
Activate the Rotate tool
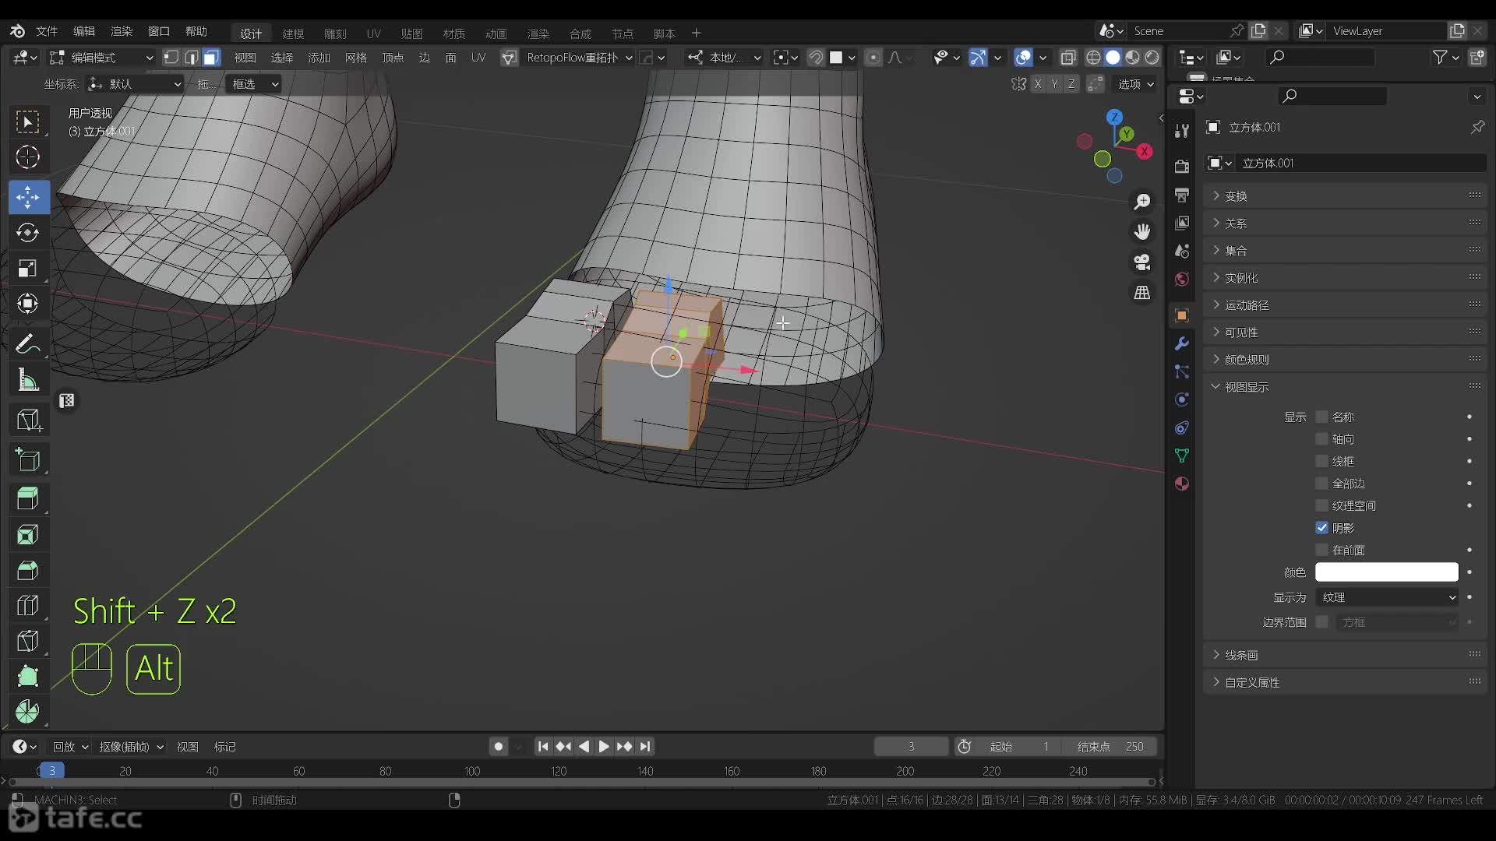(x=28, y=233)
